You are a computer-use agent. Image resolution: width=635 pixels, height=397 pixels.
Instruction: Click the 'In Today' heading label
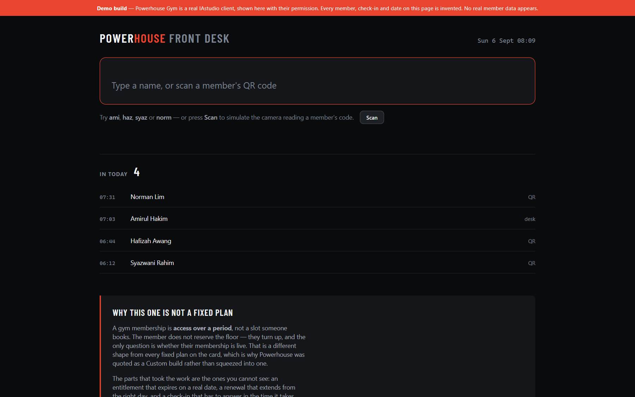pyautogui.click(x=114, y=174)
